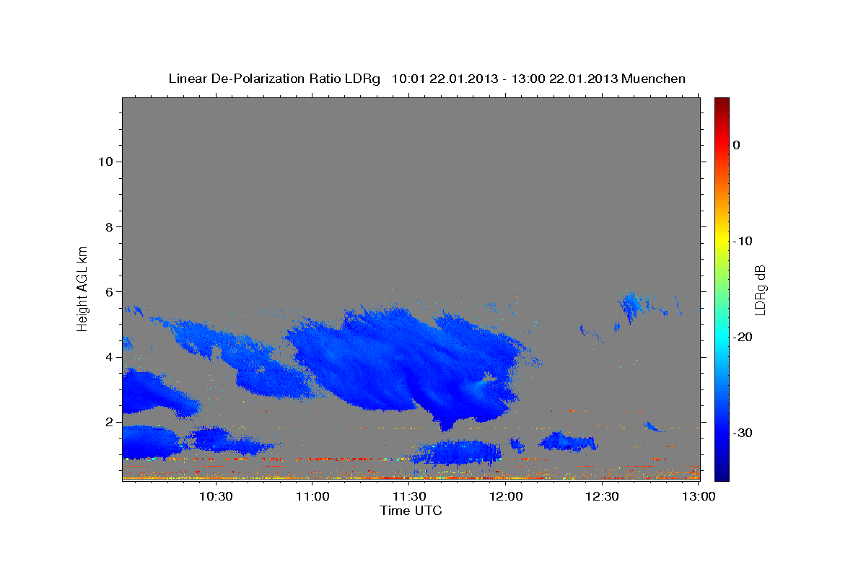Click the '11:30' time axis label

[x=409, y=496]
